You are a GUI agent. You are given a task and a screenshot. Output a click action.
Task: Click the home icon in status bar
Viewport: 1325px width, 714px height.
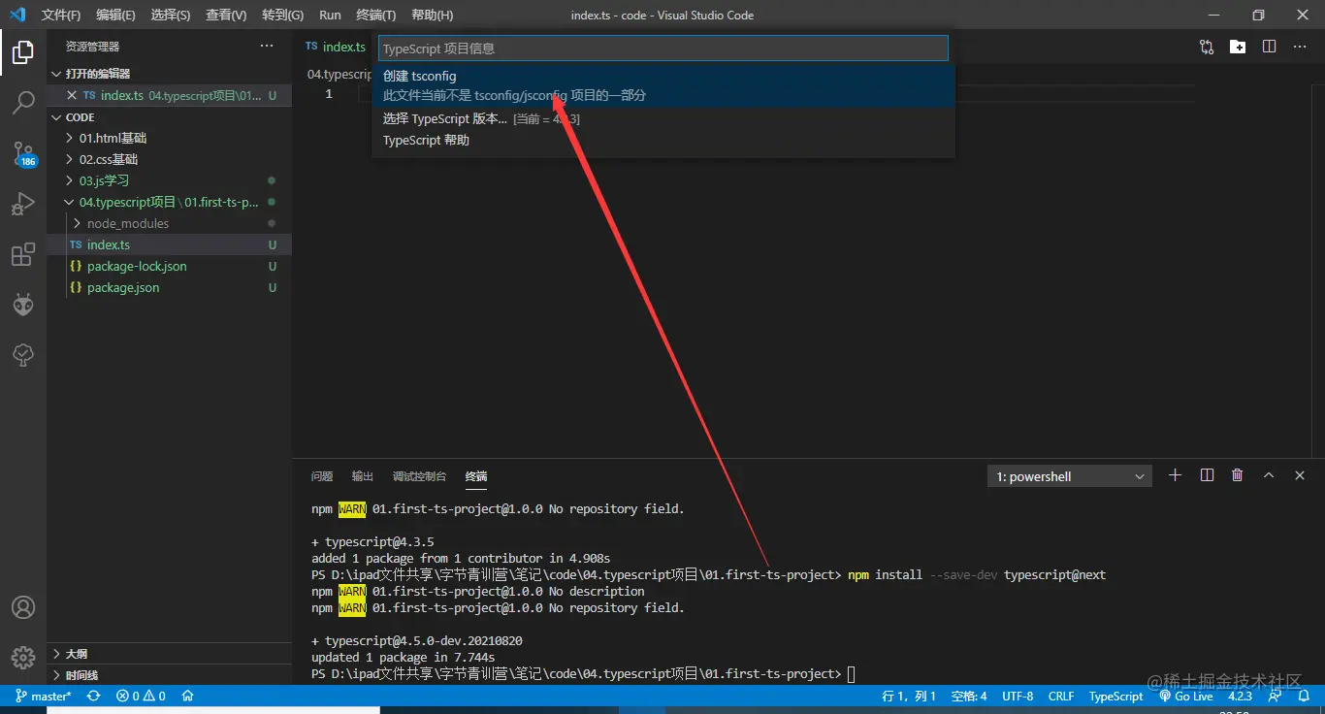[x=188, y=696]
